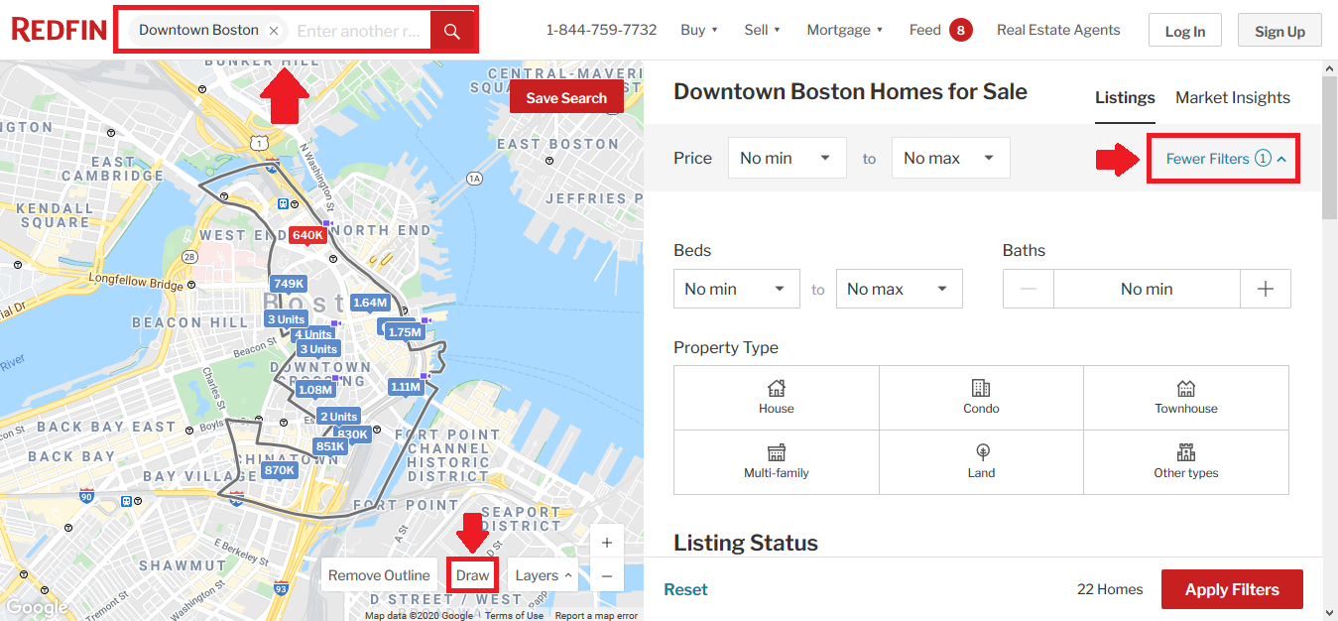This screenshot has width=1338, height=621.
Task: Click the Save Search button
Action: pyautogui.click(x=566, y=97)
